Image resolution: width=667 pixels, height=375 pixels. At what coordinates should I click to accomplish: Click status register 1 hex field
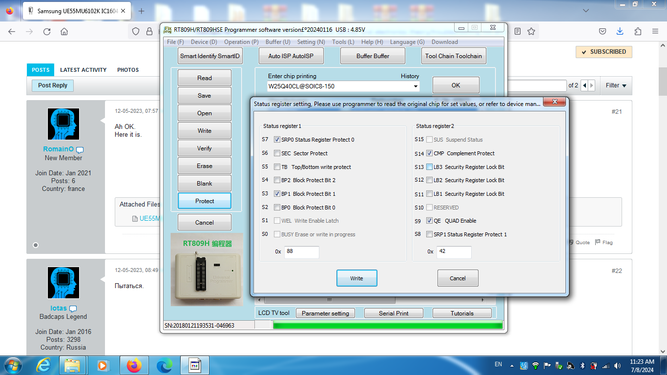[x=301, y=252]
